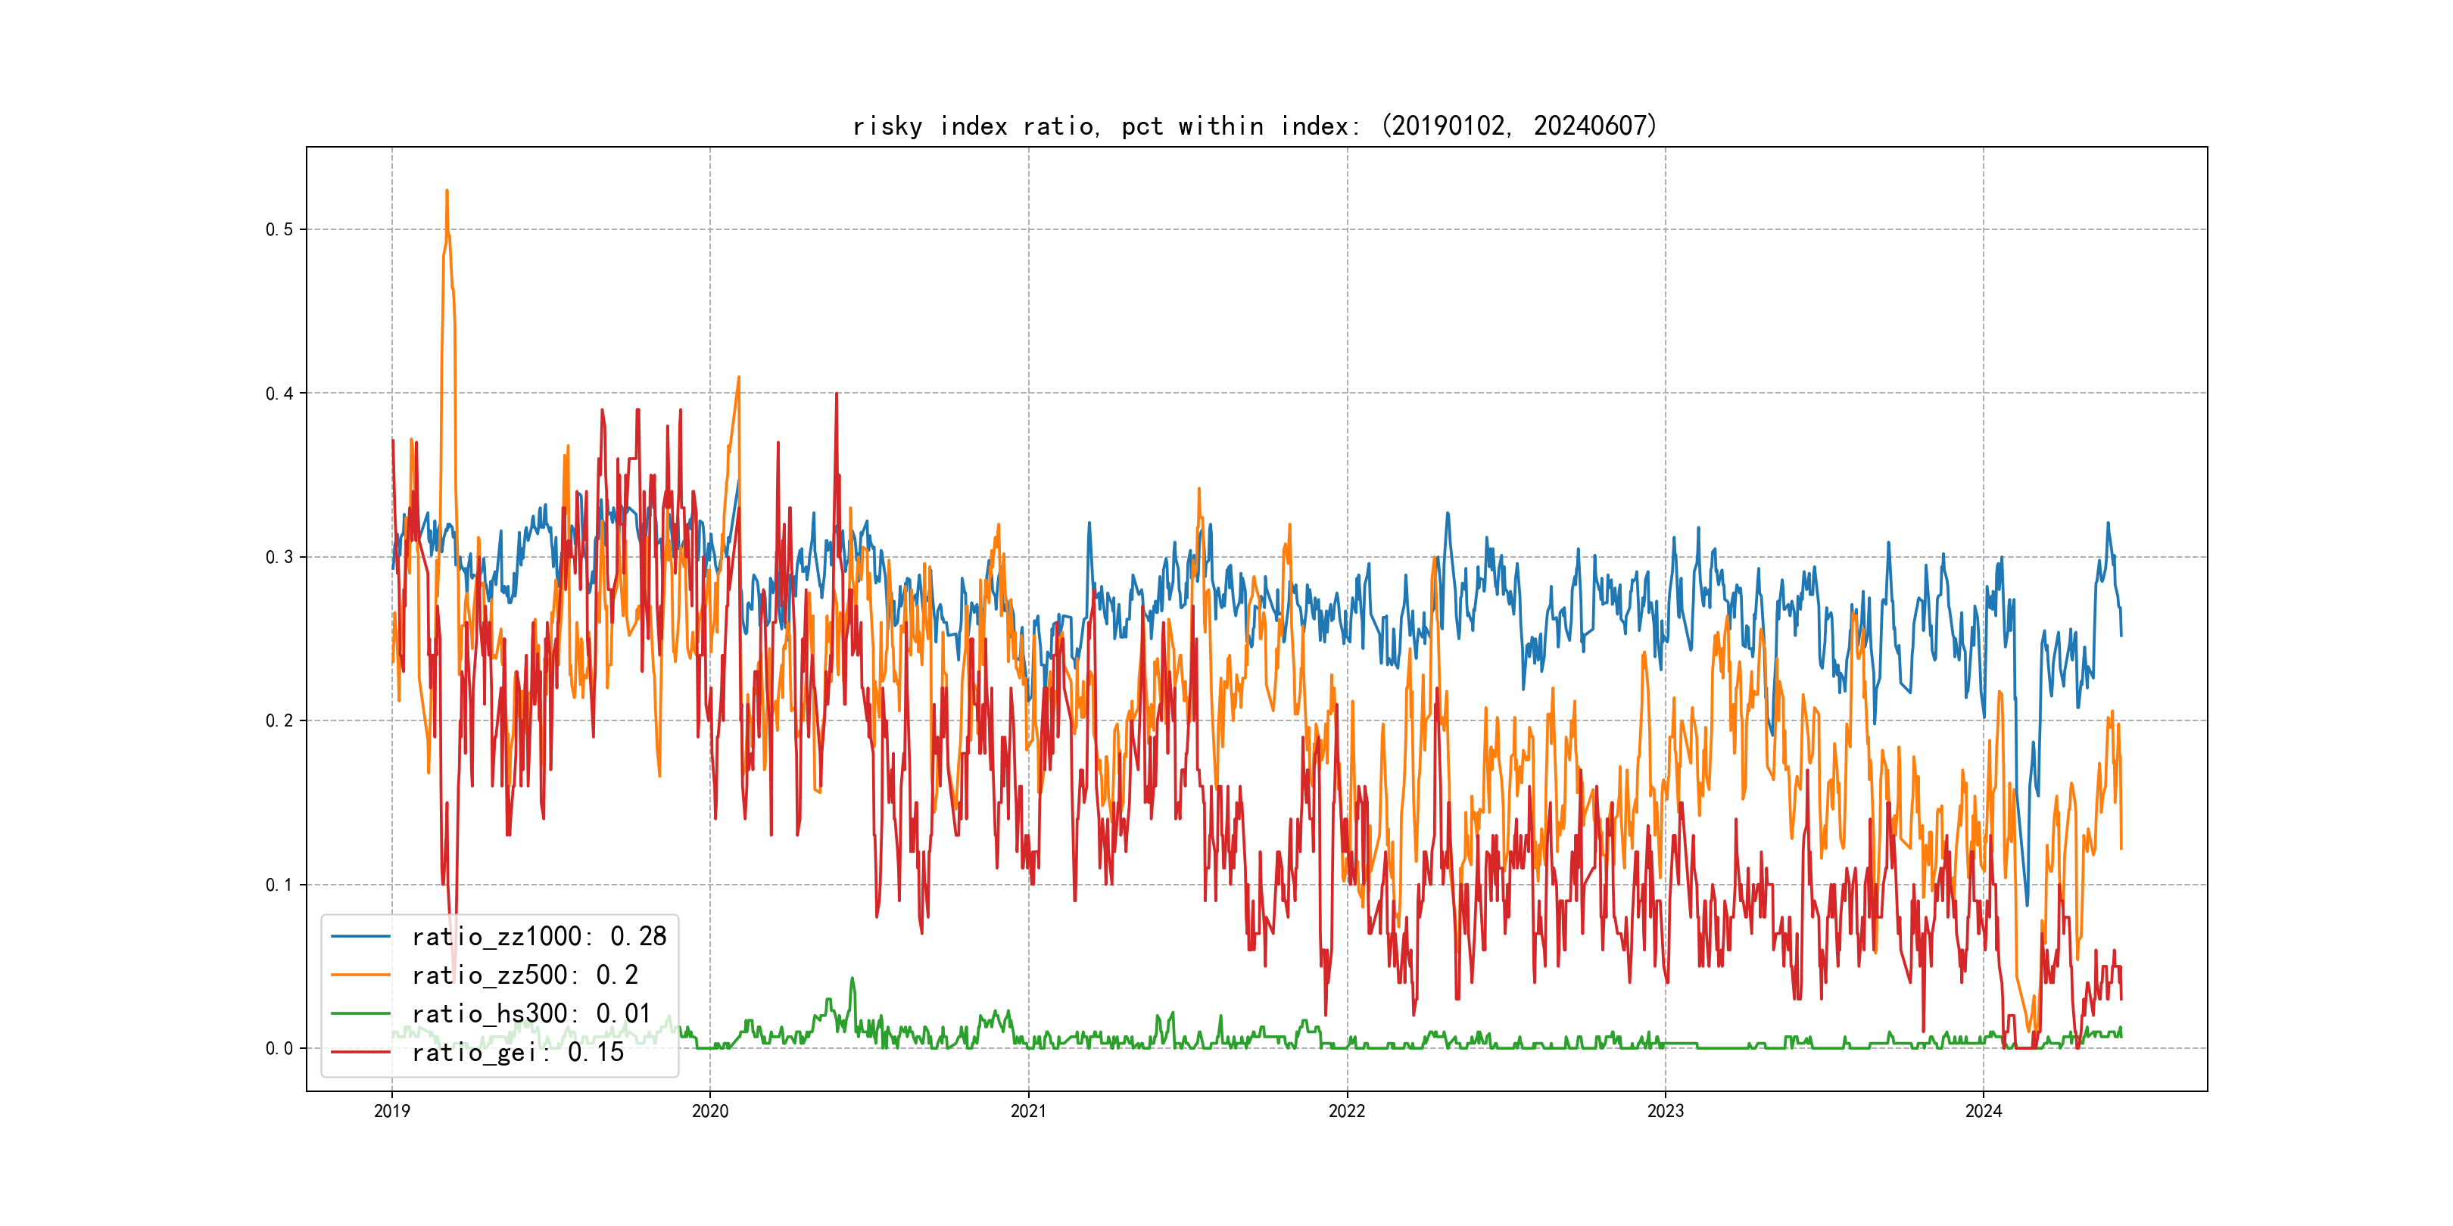Click the 2023 x-axis tick label
The height and width of the screenshot is (1226, 2453).
[1666, 1111]
